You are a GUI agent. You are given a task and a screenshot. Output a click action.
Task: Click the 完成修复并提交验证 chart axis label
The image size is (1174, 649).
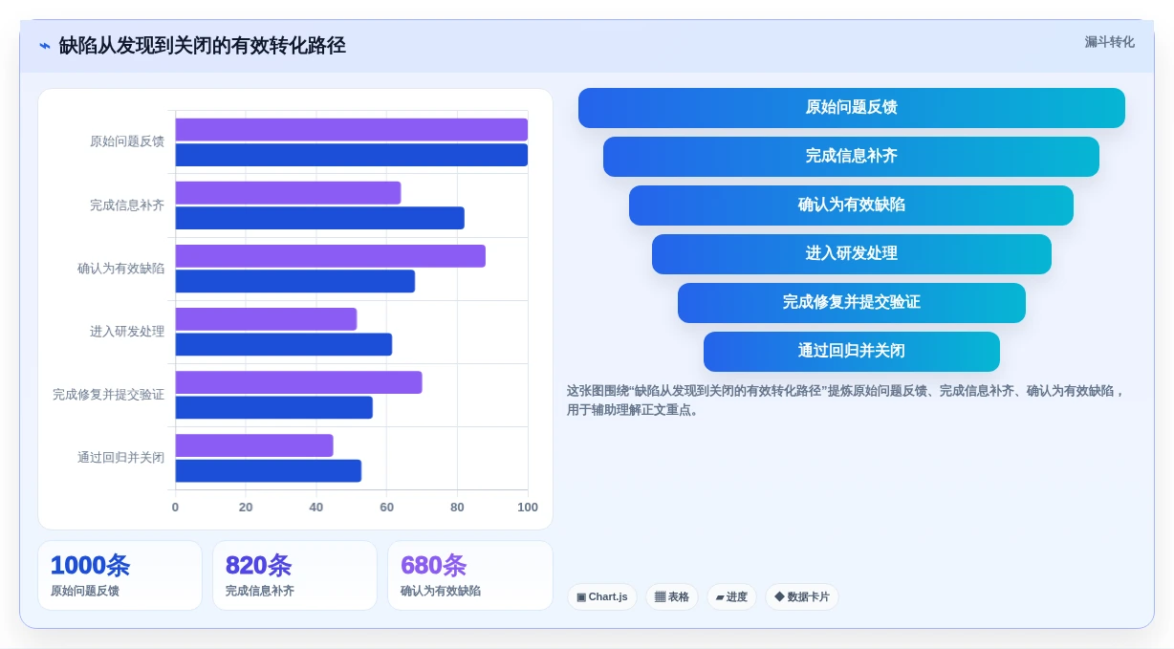point(108,395)
